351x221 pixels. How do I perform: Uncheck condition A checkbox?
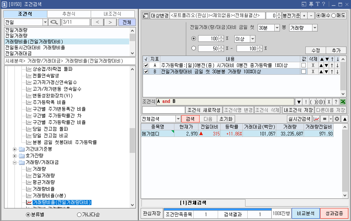[x=146, y=66]
